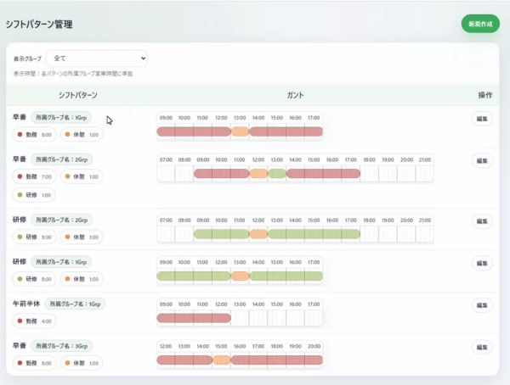Click 編集 for the 早番 3Grp pattern
510x385 pixels.
click(x=482, y=348)
